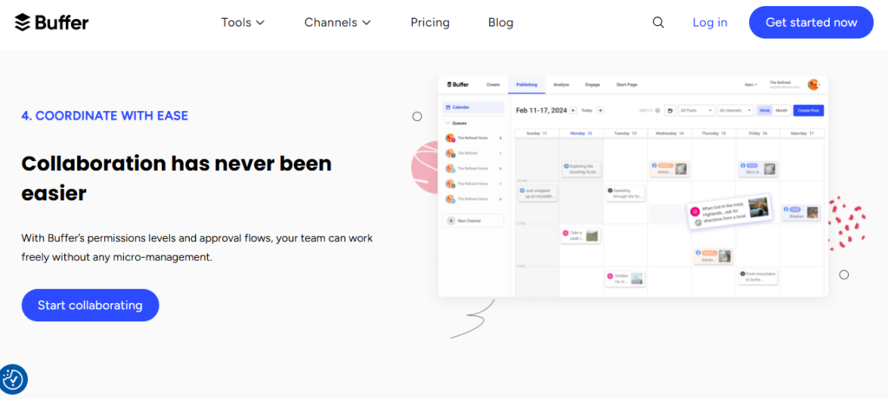Select the Start Page tab in the app preview

click(x=626, y=84)
